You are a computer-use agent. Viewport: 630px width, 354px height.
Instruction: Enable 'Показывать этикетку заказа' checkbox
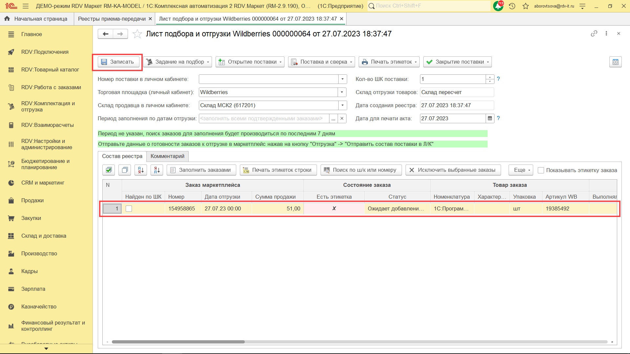point(541,170)
